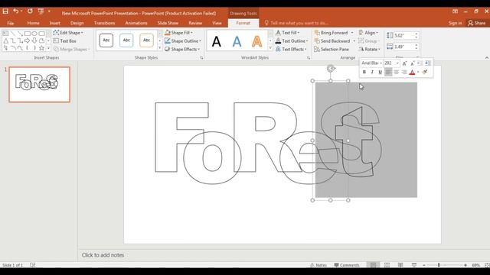The image size is (490, 275).
Task: Apply the blue A WordArt style
Action: point(237,41)
